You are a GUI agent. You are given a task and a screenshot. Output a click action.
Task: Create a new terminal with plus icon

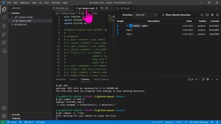(x=196, y=79)
